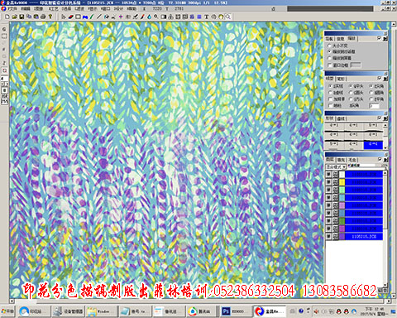Select the dotted rectangular marquee in left toolbox
The height and width of the screenshot is (318, 397).
pyautogui.click(x=4, y=36)
